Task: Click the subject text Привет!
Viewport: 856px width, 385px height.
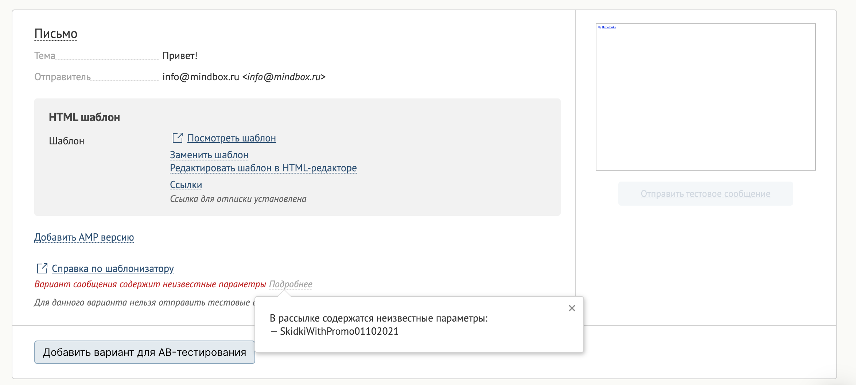Action: click(x=180, y=56)
